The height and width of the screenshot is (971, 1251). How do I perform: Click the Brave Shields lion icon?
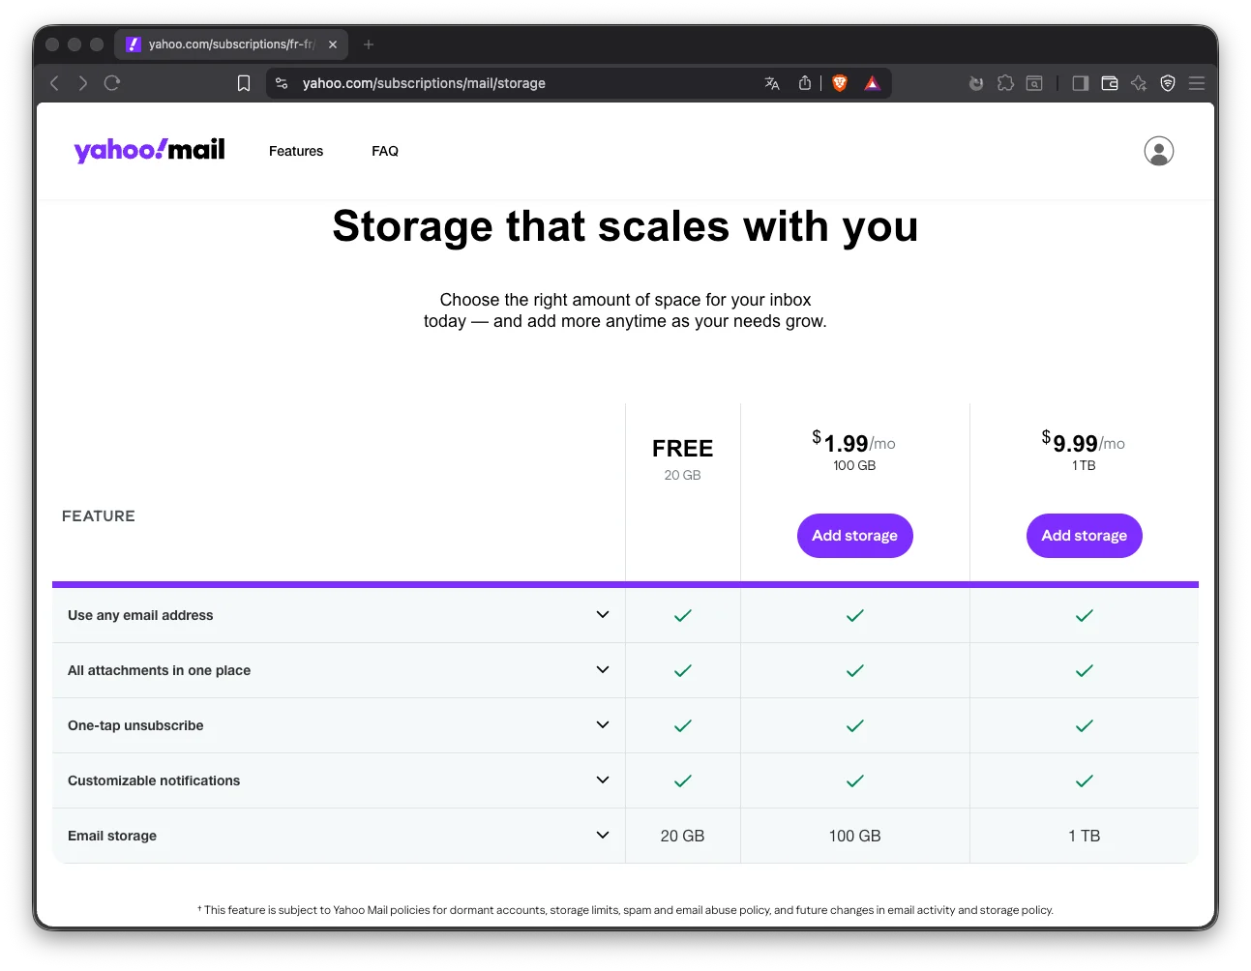click(x=840, y=83)
